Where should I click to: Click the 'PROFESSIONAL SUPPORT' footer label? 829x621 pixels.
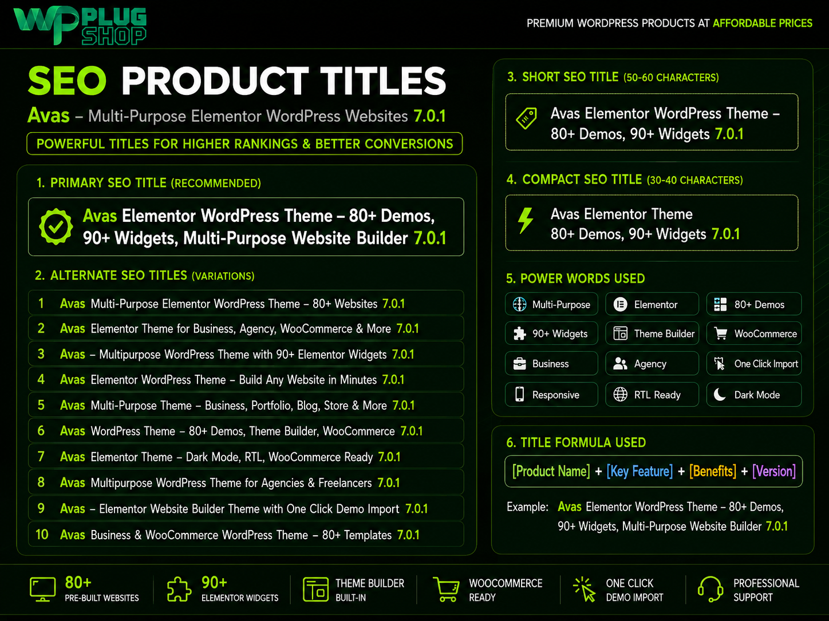click(766, 590)
